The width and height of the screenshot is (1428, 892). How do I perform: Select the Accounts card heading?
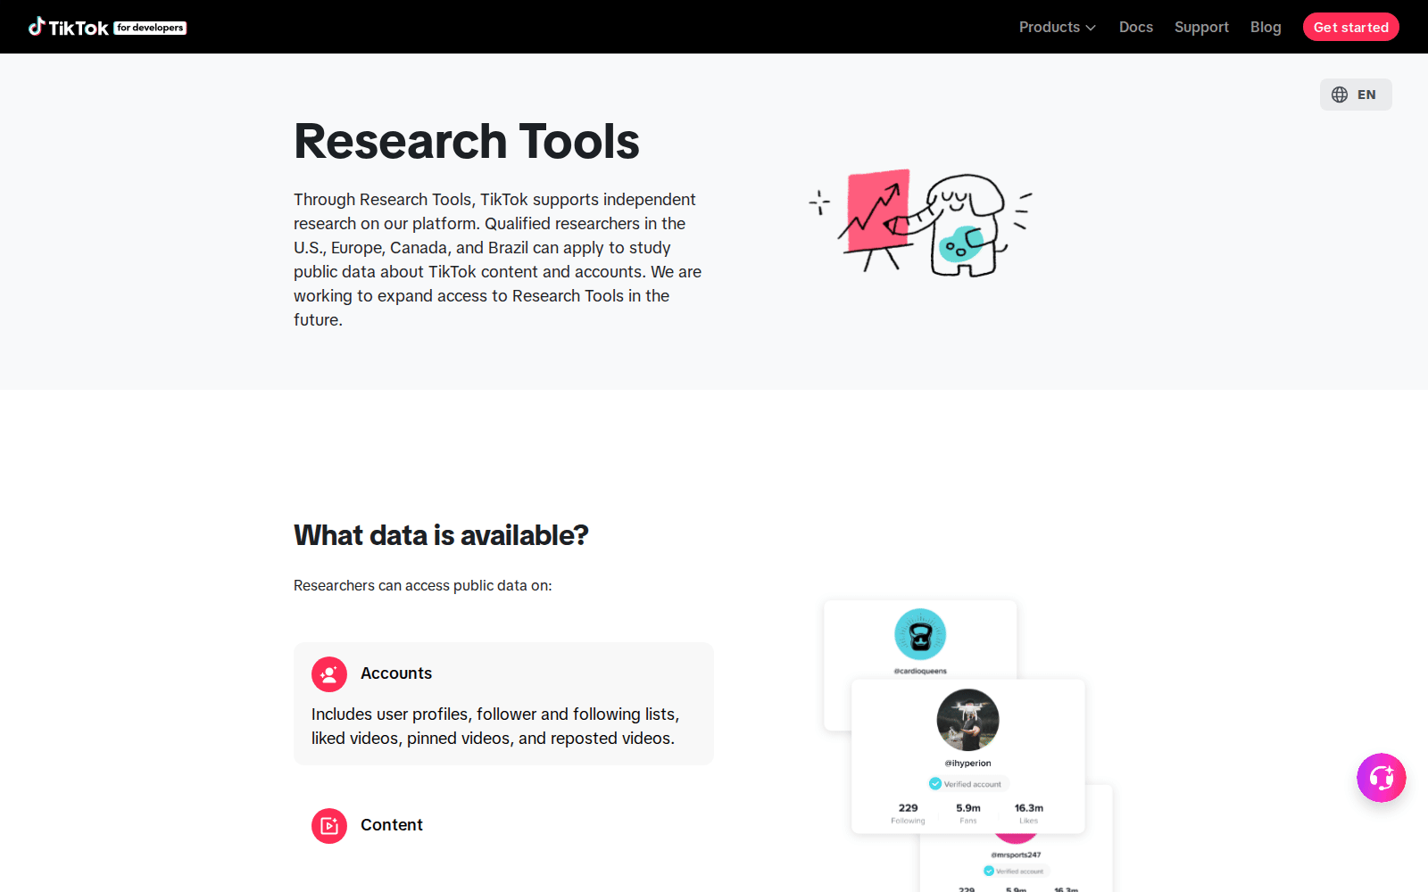[x=396, y=673]
